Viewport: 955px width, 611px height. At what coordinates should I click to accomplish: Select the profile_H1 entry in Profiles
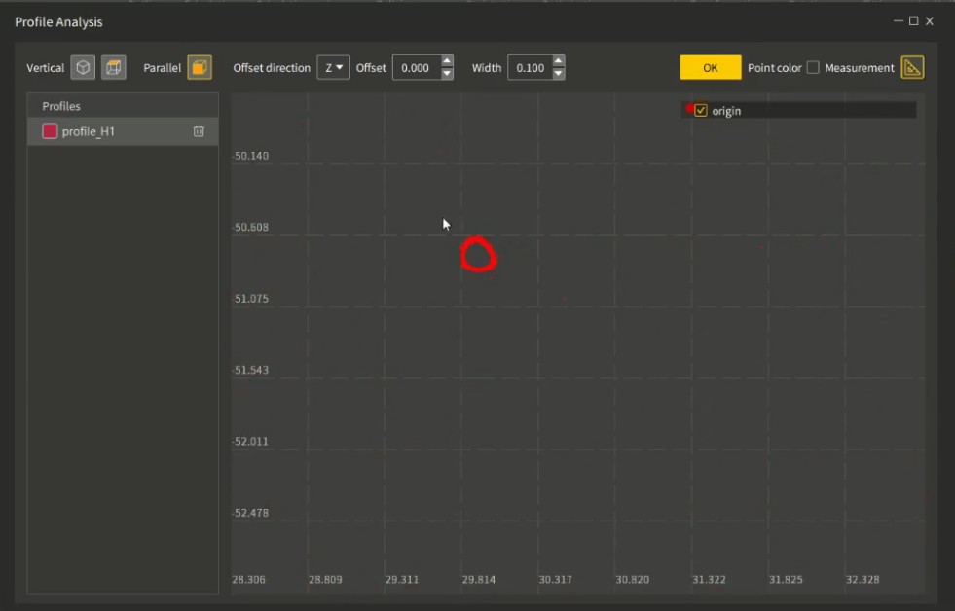point(123,131)
